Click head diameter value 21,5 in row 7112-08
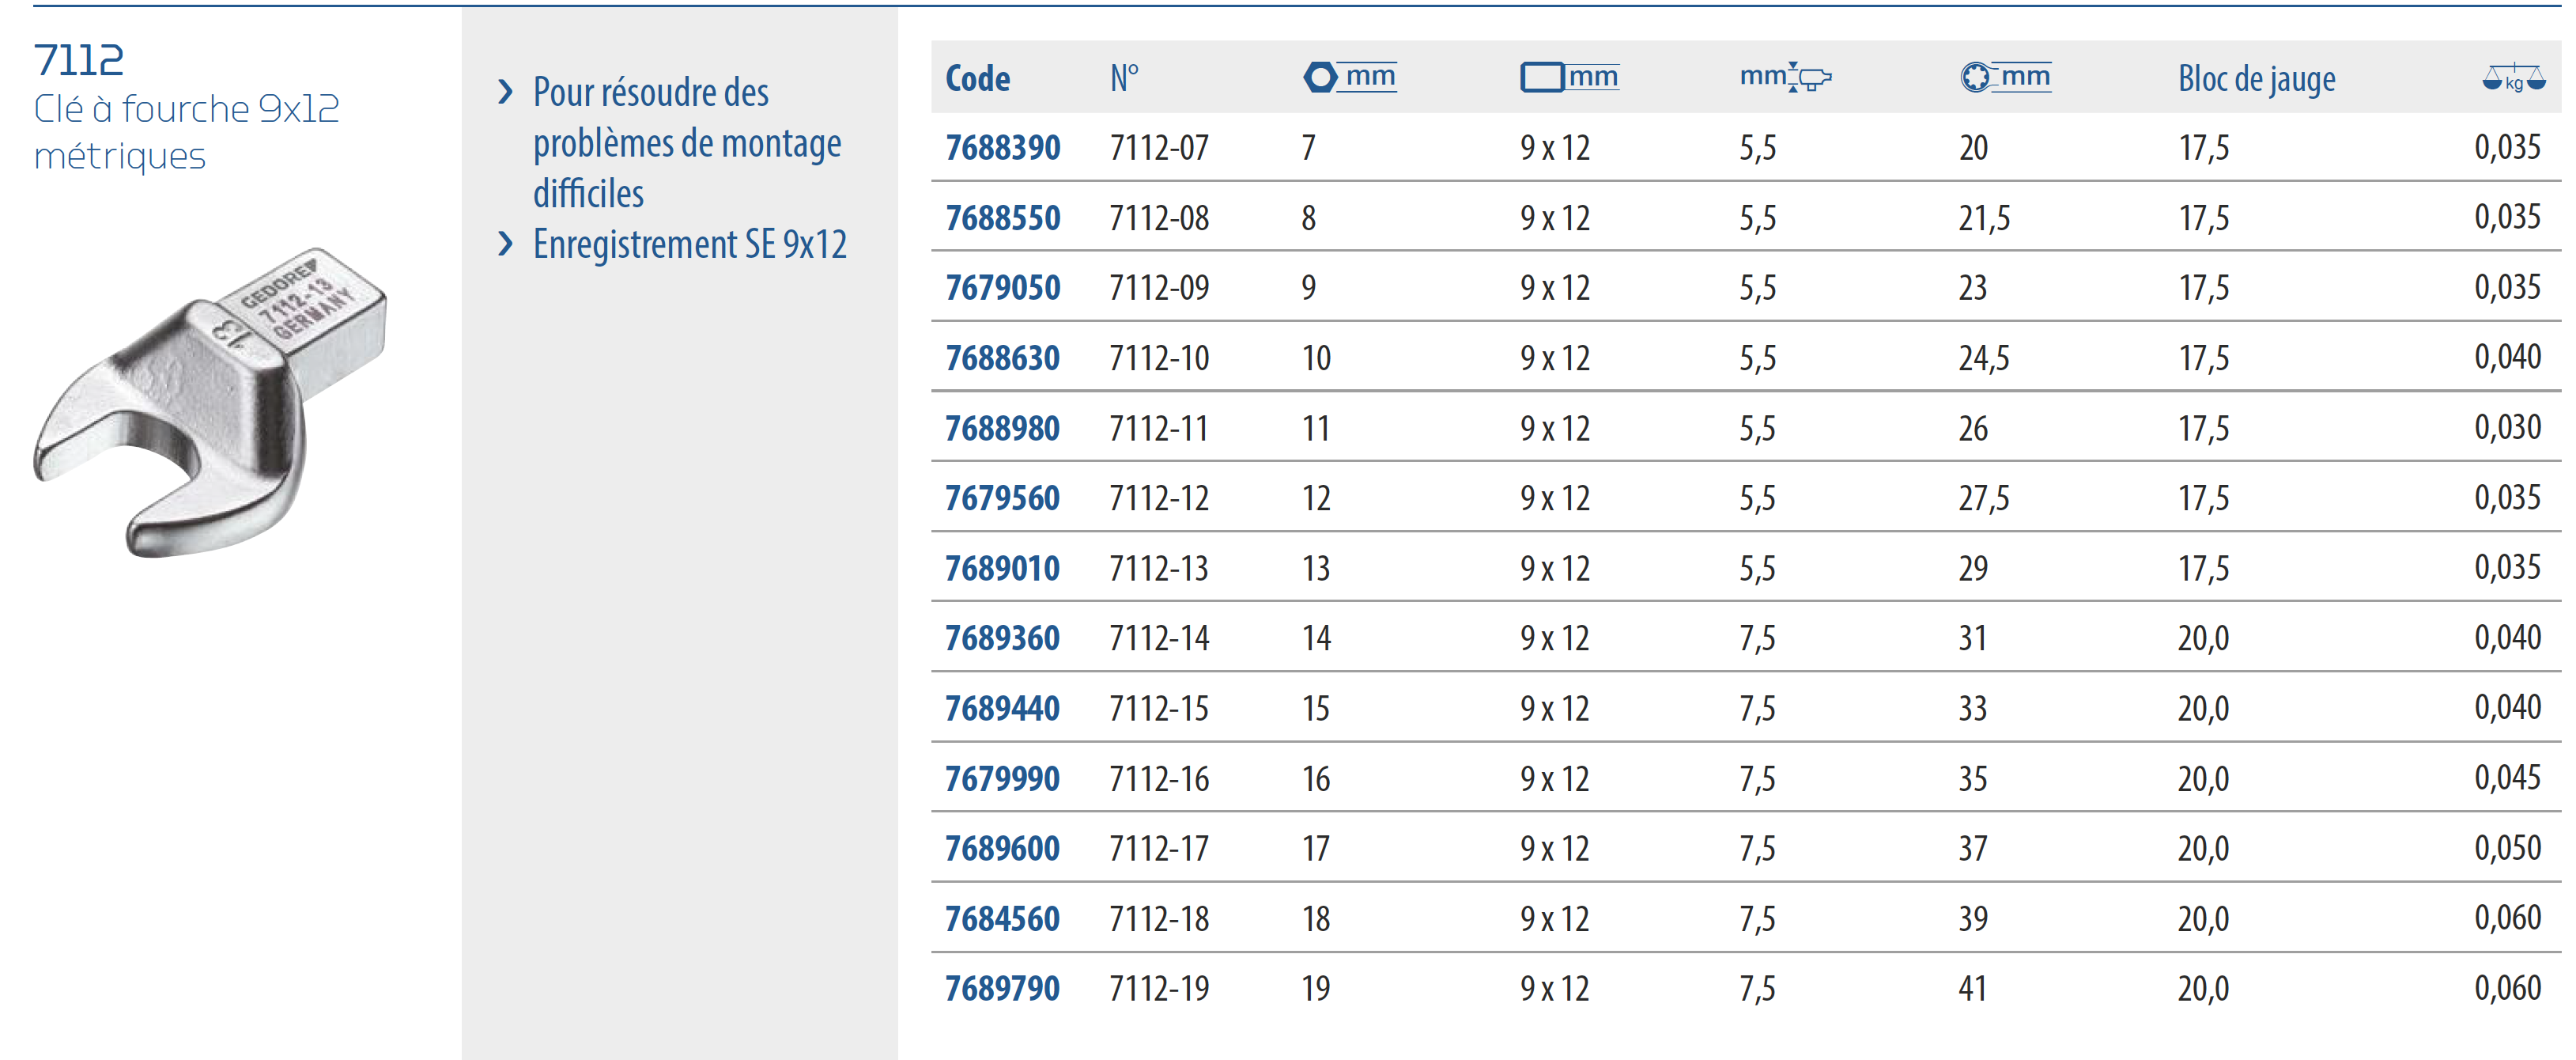 [1984, 218]
